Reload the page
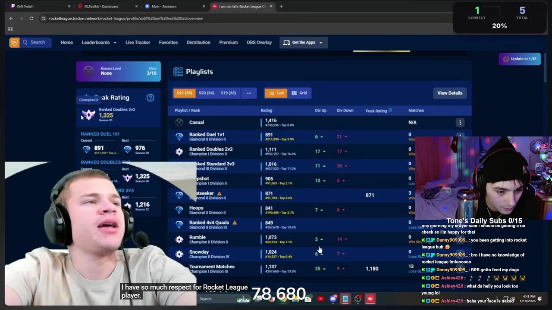 [x=31, y=18]
